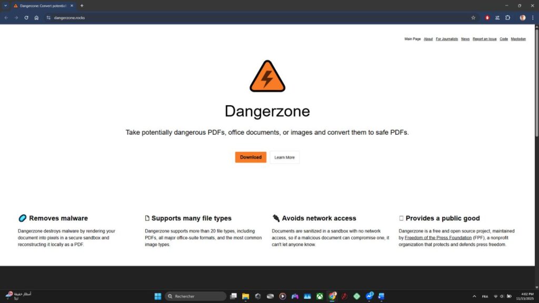Click the browser profile avatar
Viewport: 539px width, 303px height.
523,17
